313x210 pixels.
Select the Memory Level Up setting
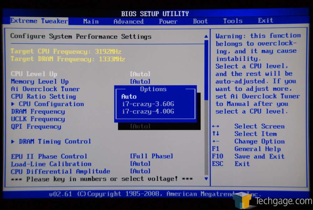click(x=40, y=82)
